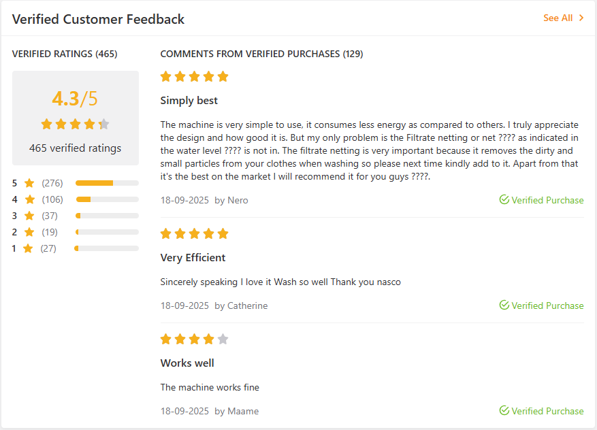
Task: Click the five stars above Simply best
Action: [194, 77]
